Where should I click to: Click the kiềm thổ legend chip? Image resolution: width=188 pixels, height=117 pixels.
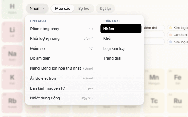[x=154, y=28]
